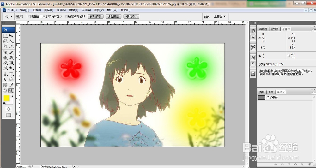
Task: Choose the zoom out mode icon
Action: pos(22,16)
